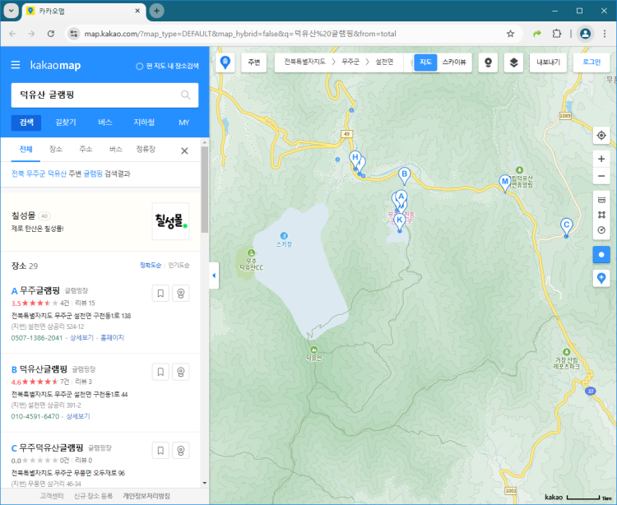The width and height of the screenshot is (617, 505).
Task: Open the 설천면 region selector
Action: tap(384, 62)
